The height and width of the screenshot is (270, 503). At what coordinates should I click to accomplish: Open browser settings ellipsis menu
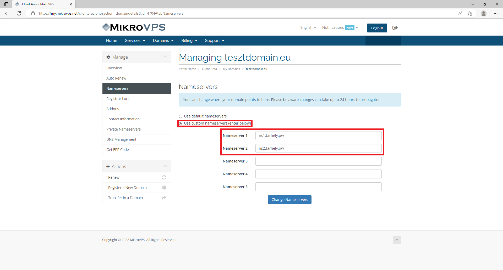(x=496, y=13)
